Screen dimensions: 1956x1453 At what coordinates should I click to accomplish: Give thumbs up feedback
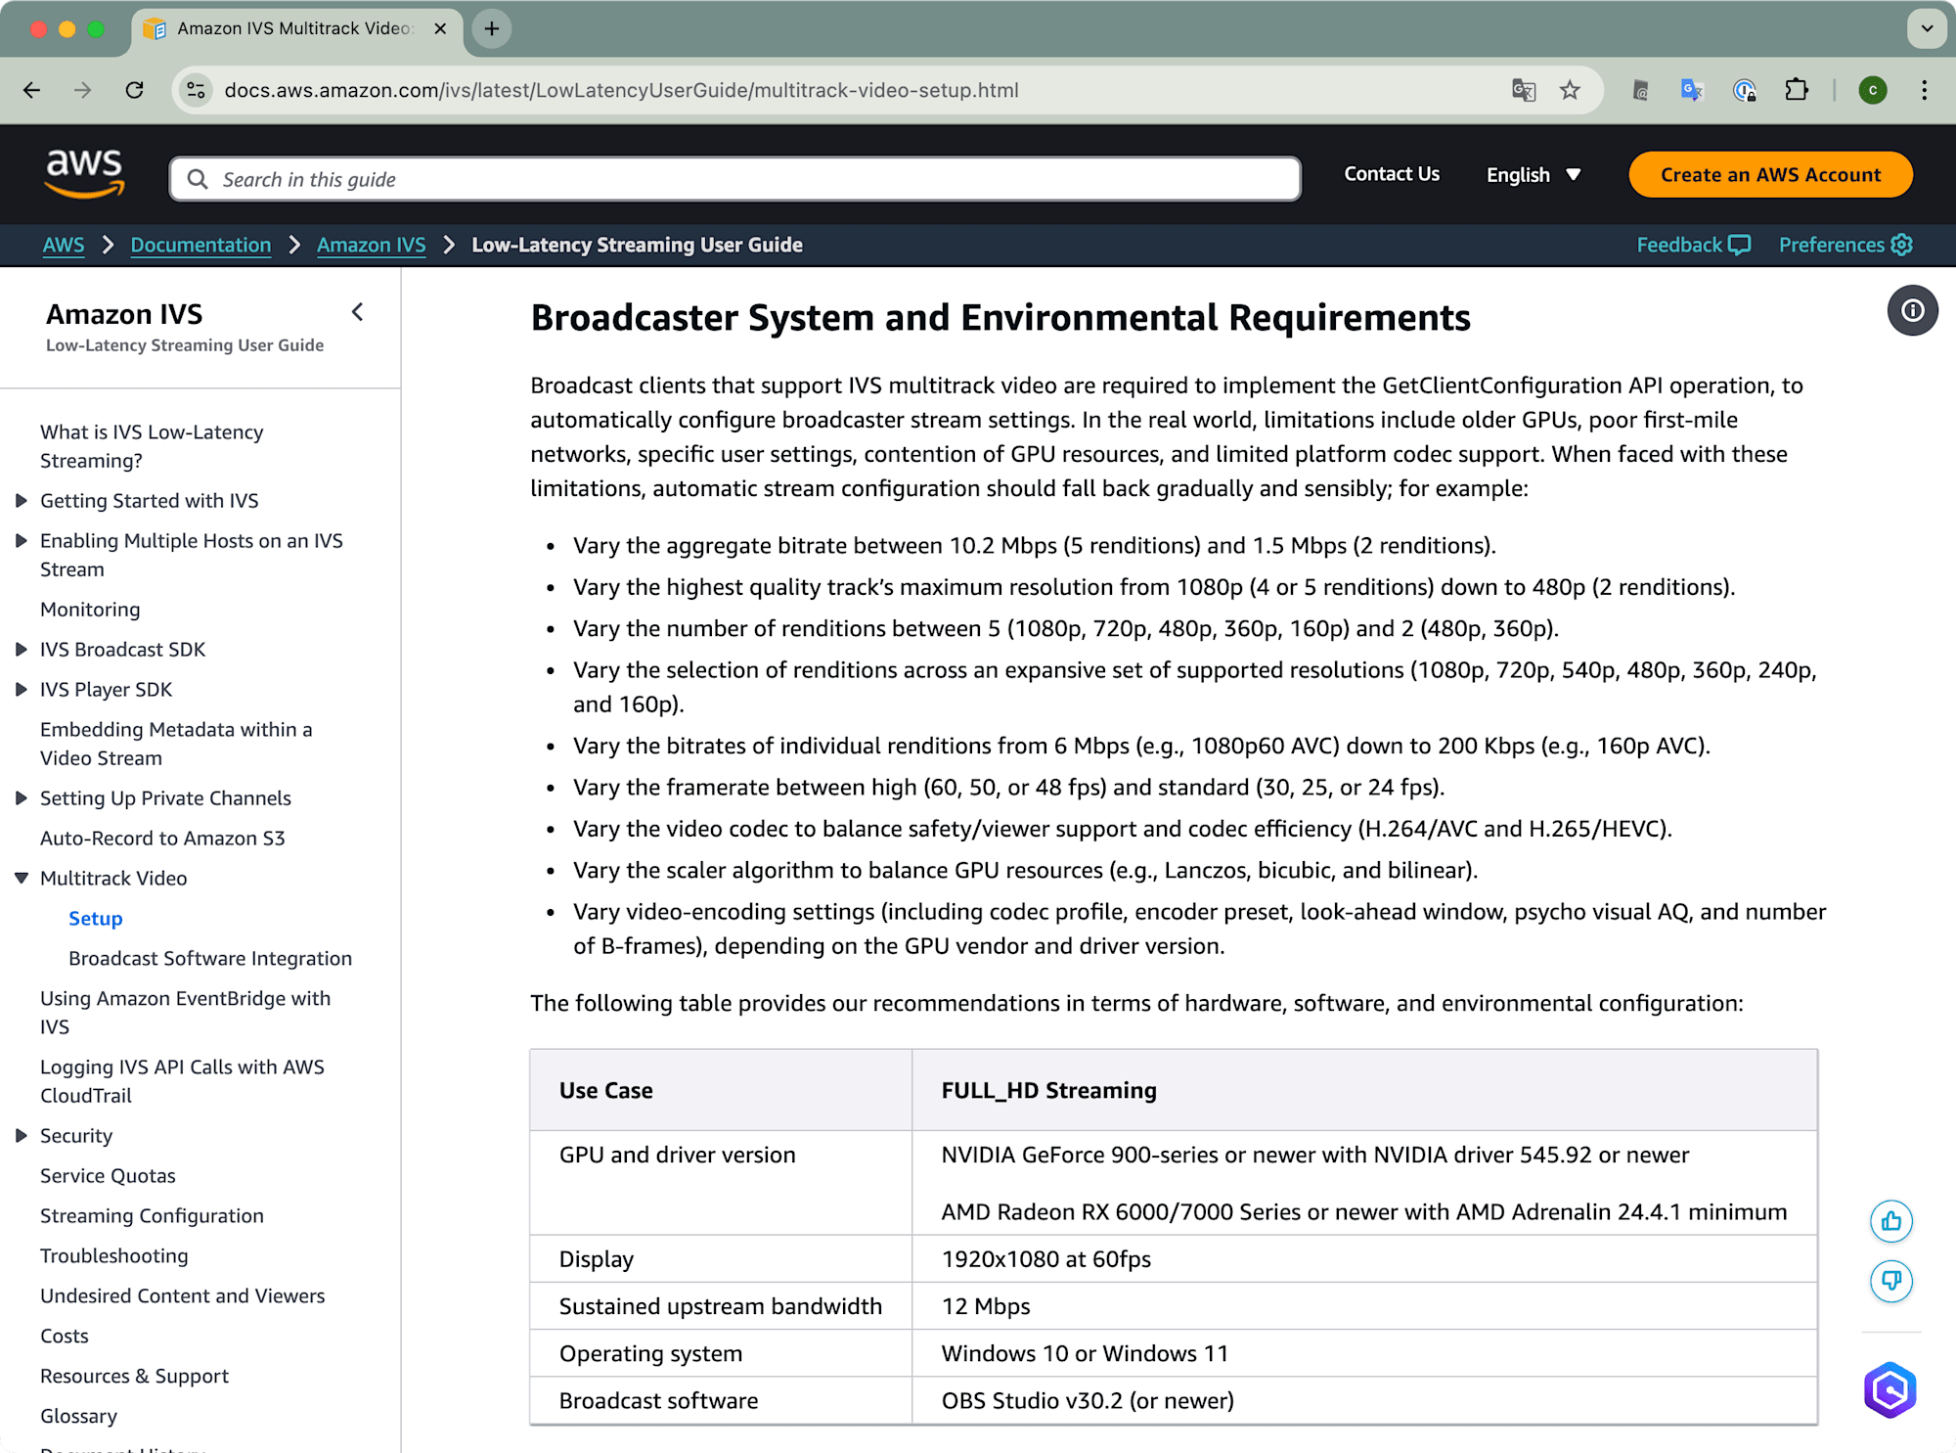pyautogui.click(x=1891, y=1221)
